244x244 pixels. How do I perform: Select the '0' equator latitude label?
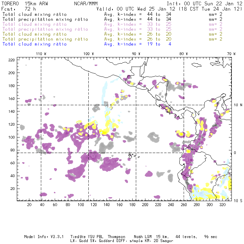pyautogui.click(x=235, y=153)
